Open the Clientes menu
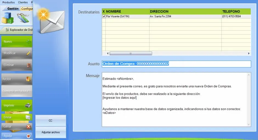 23,2
